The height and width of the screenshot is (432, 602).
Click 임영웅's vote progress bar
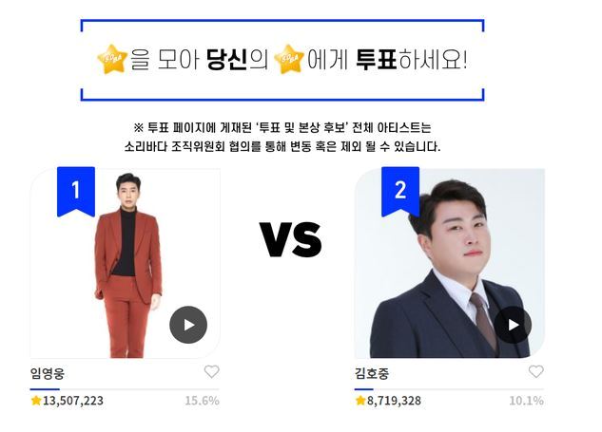pyautogui.click(x=125, y=389)
